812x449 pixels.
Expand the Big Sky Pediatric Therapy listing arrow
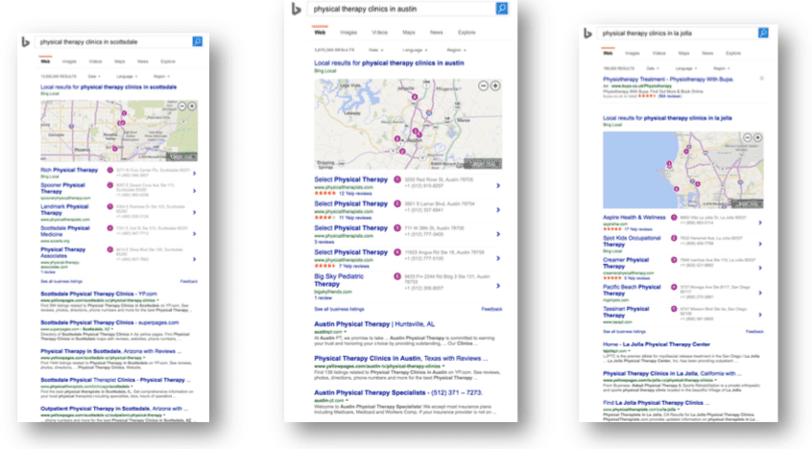(497, 286)
